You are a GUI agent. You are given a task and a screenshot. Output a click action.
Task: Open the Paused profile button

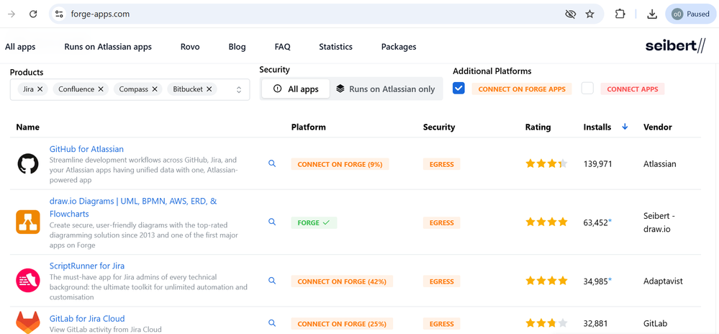[690, 14]
